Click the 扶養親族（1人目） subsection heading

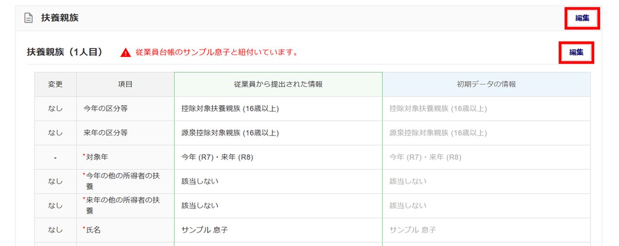[65, 52]
